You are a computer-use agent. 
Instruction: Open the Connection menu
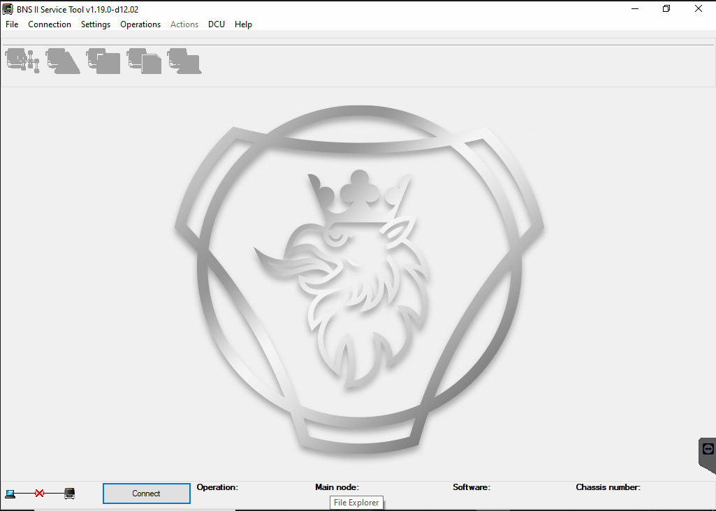[50, 24]
